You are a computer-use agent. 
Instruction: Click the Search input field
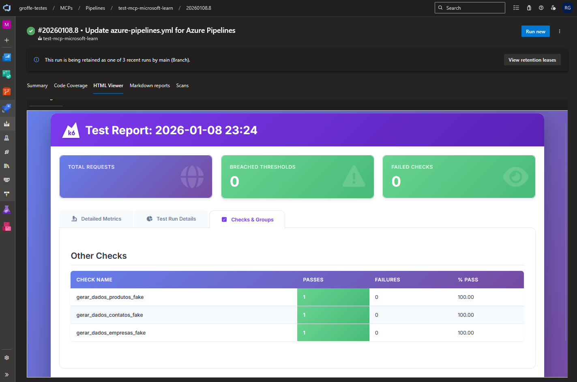[470, 8]
